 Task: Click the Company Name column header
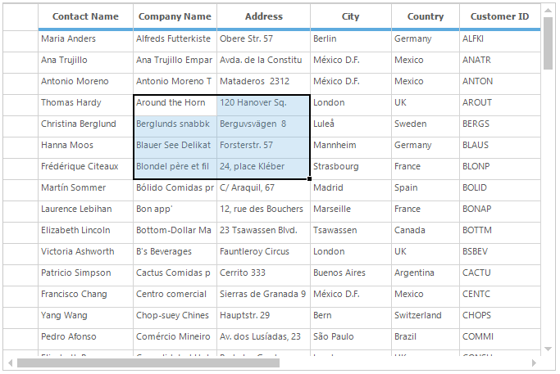pyautogui.click(x=175, y=16)
